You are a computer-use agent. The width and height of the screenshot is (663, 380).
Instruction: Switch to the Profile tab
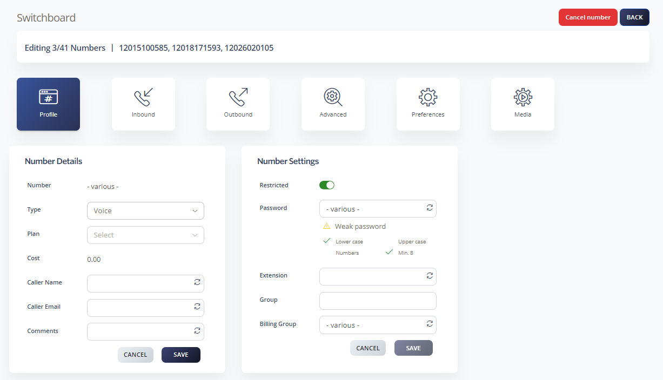[x=48, y=104]
